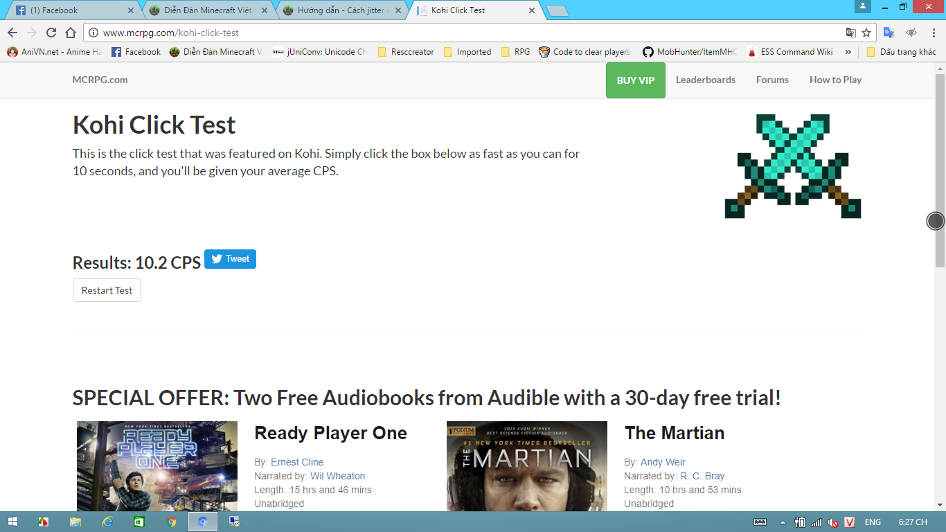Open the jUniConv Unicode bookmark

coord(320,52)
